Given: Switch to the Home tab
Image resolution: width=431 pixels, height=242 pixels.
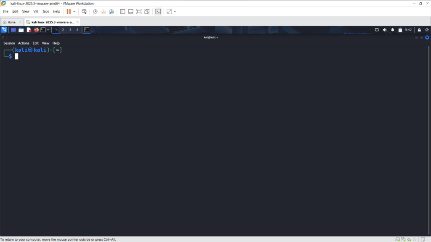Looking at the screenshot, I should (9, 22).
